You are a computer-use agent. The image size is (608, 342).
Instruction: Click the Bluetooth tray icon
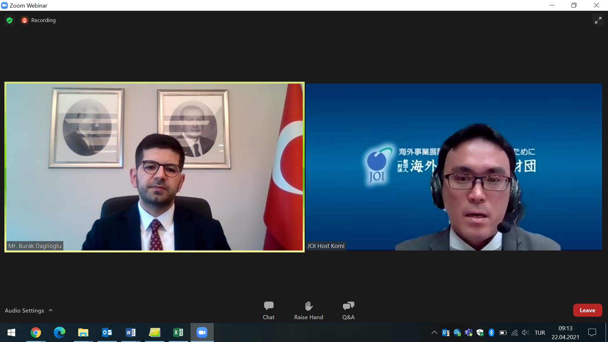pyautogui.click(x=491, y=332)
